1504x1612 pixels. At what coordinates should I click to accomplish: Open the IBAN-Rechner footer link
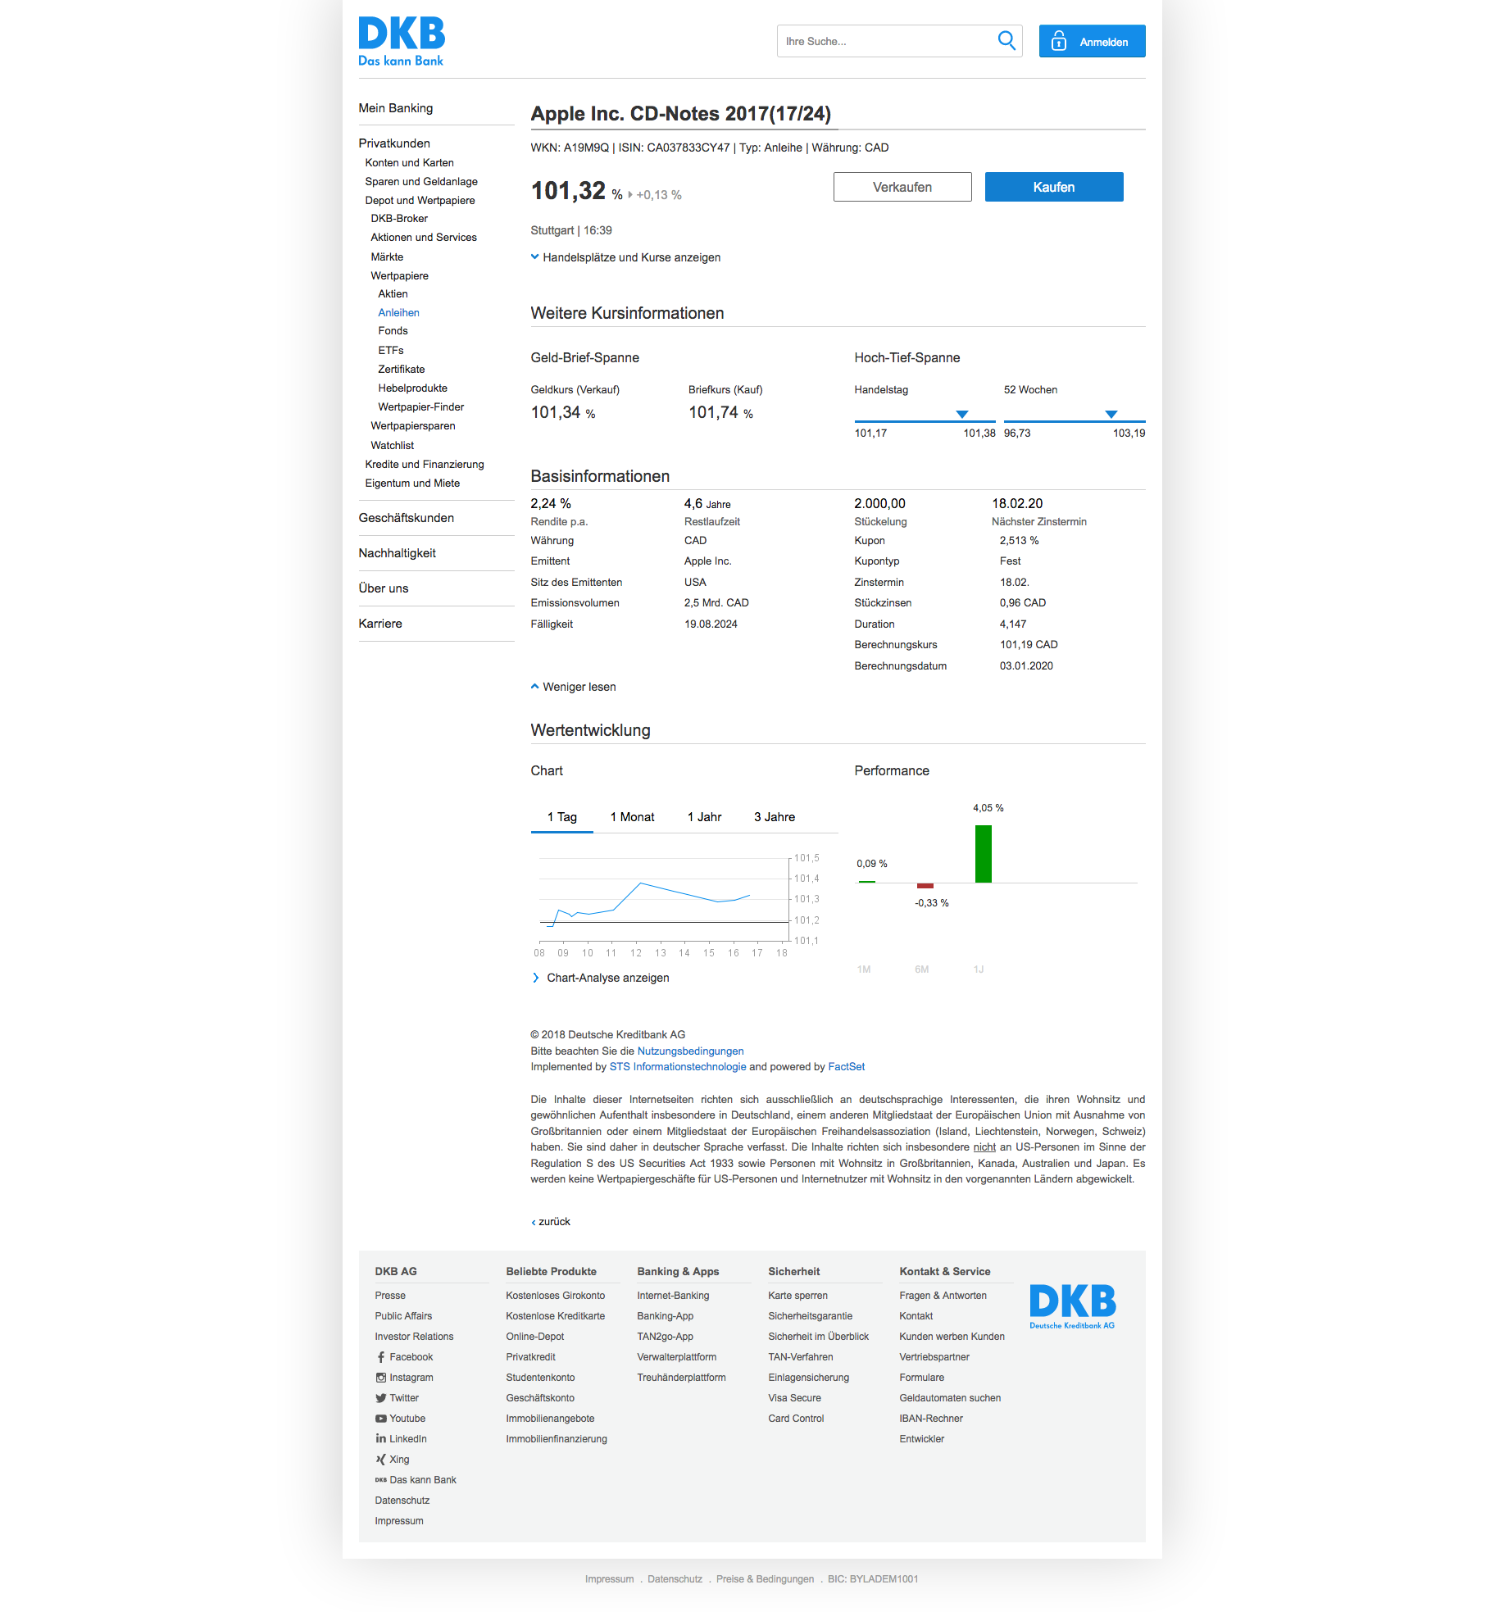[931, 1419]
